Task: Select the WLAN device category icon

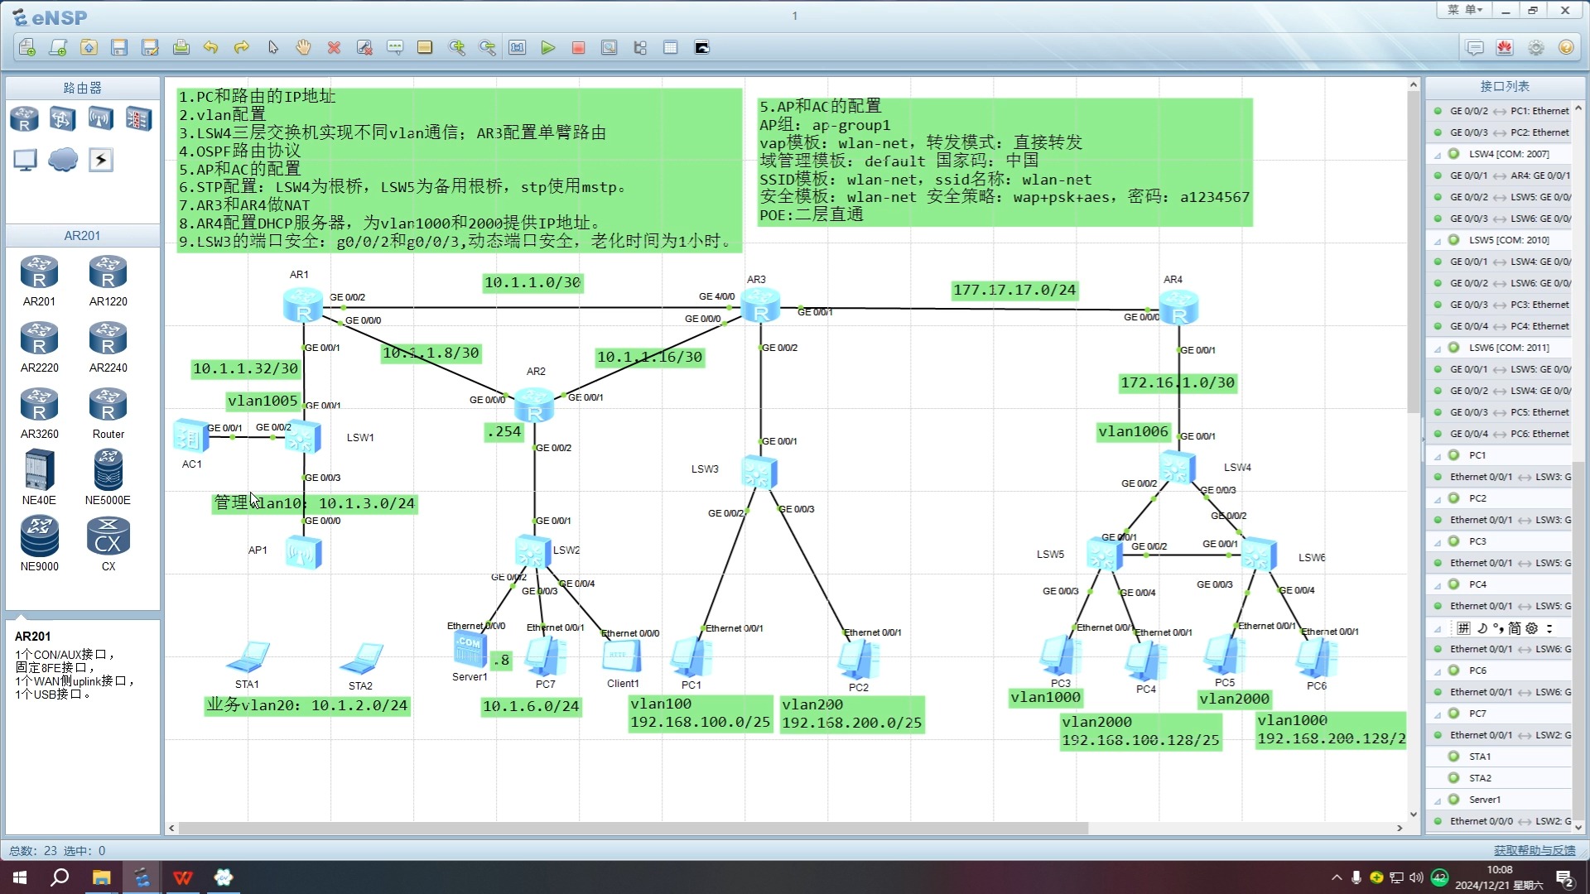Action: (100, 118)
